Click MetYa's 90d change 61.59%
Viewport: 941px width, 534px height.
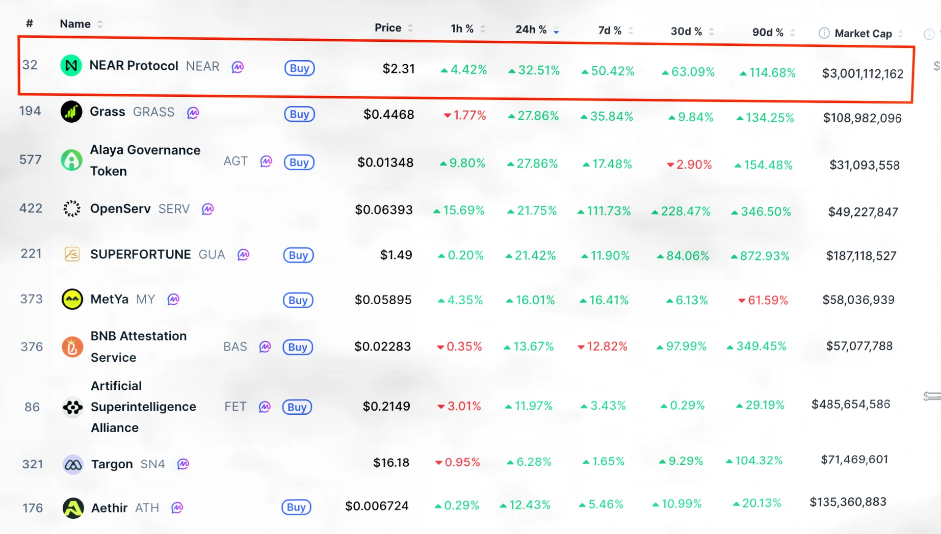(x=763, y=300)
